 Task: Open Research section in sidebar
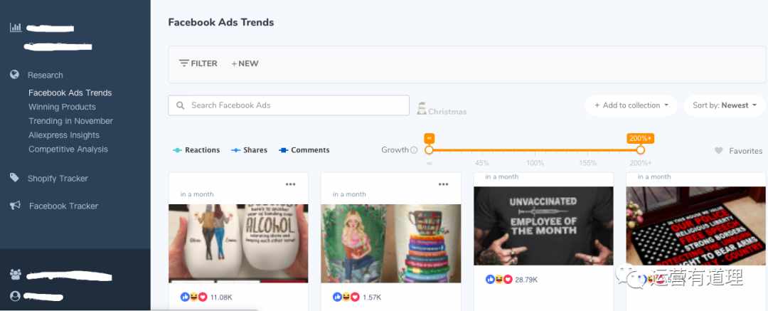45,75
